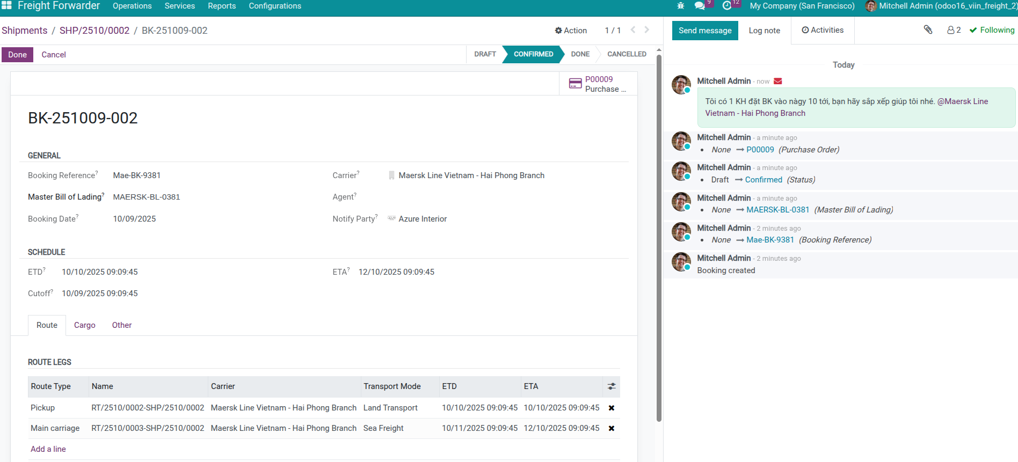Set status to Done in statusbar
1018x462 pixels.
coord(580,54)
